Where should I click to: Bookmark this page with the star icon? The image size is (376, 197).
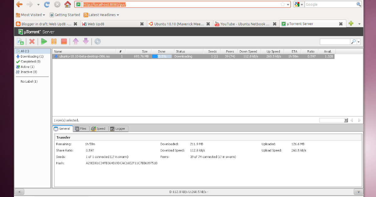pyautogui.click(x=283, y=4)
